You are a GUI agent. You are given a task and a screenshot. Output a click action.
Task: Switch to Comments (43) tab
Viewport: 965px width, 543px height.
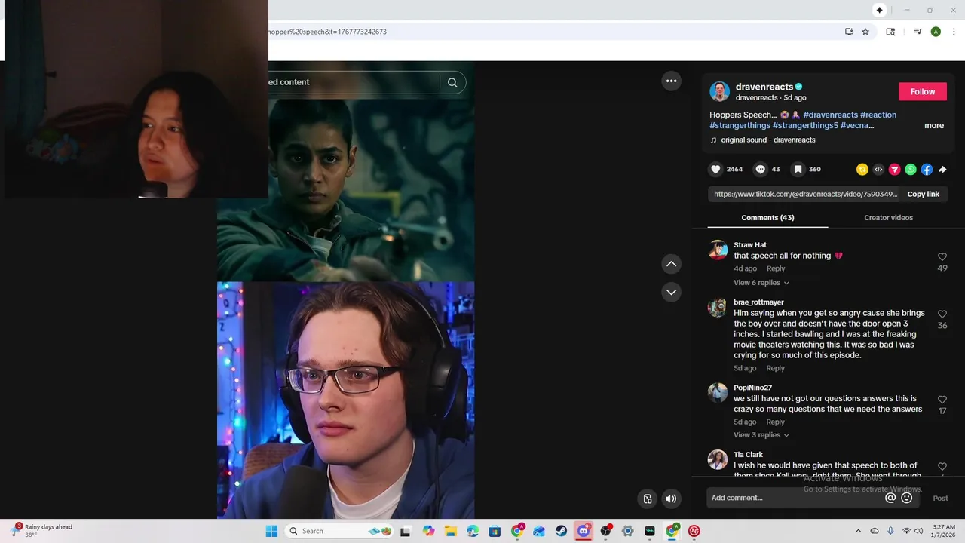point(767,218)
